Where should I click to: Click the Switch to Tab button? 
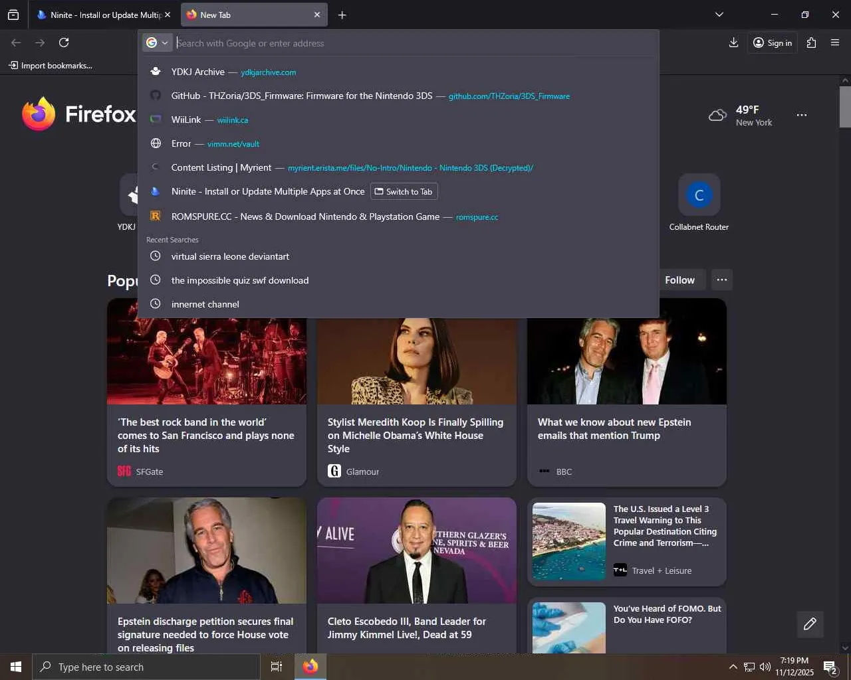(x=404, y=191)
